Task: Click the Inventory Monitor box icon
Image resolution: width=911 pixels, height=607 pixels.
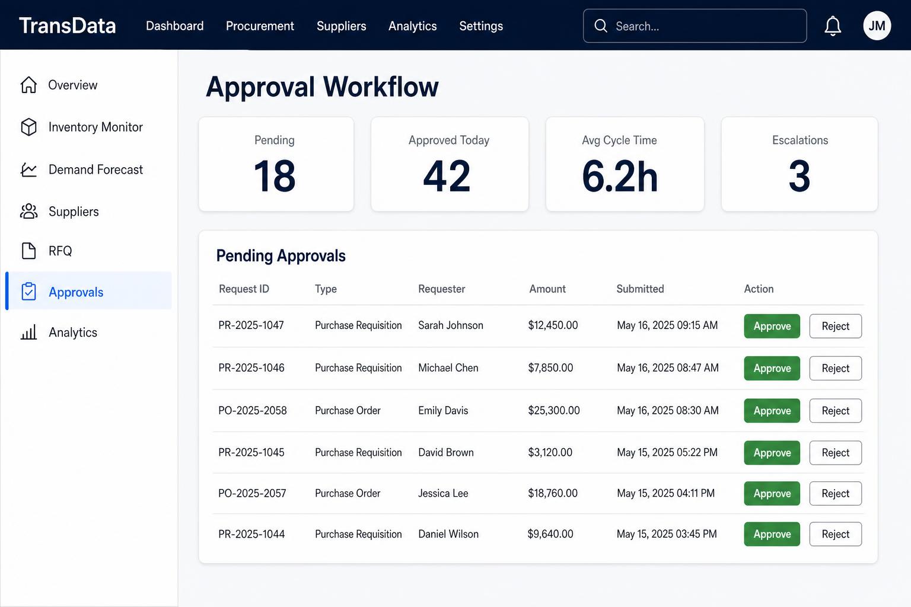Action: click(28, 127)
